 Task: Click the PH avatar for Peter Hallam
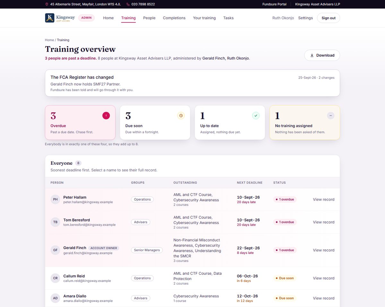pos(56,199)
